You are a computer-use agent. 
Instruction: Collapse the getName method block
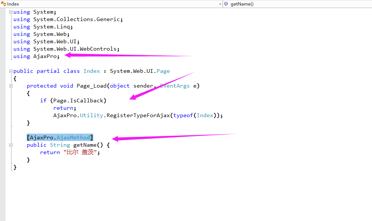[11, 145]
